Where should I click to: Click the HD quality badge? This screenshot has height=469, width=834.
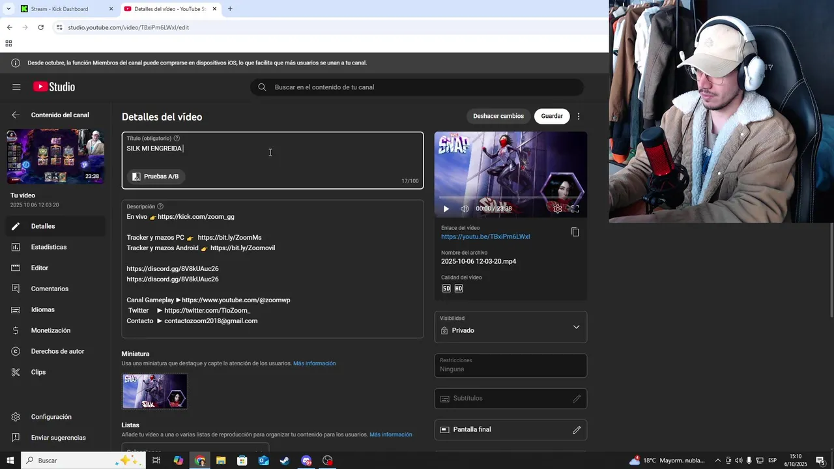pos(459,288)
